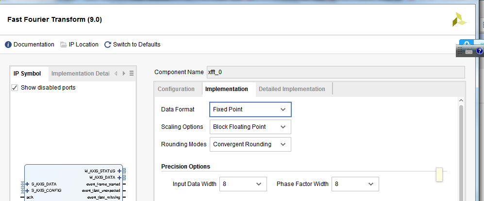The image size is (484, 201).
Task: Click the Component Name text field
Action: point(335,72)
